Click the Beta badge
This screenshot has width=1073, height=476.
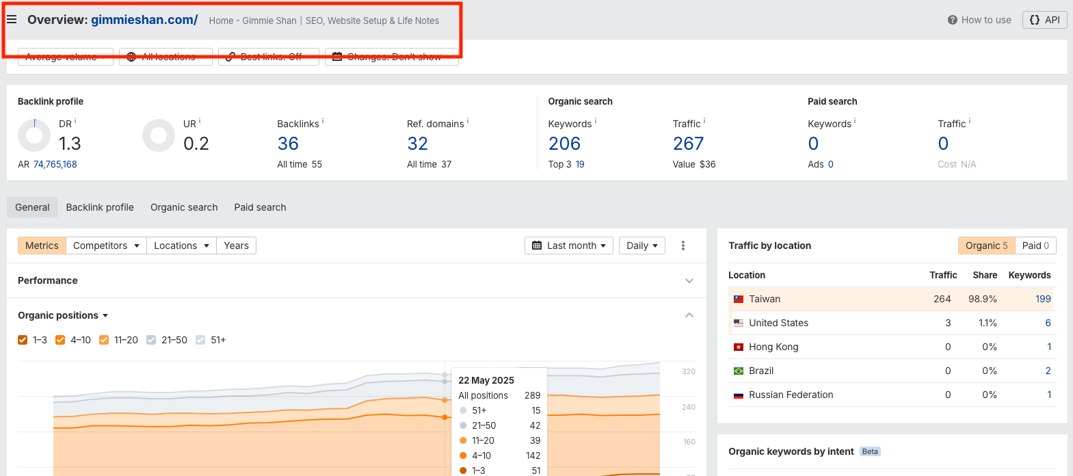[870, 451]
